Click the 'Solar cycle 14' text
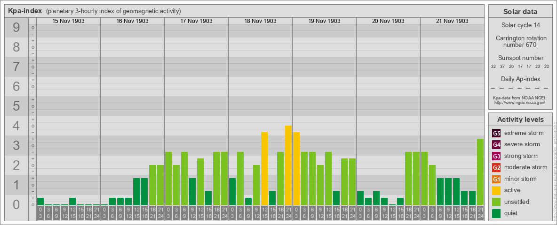 click(520, 25)
